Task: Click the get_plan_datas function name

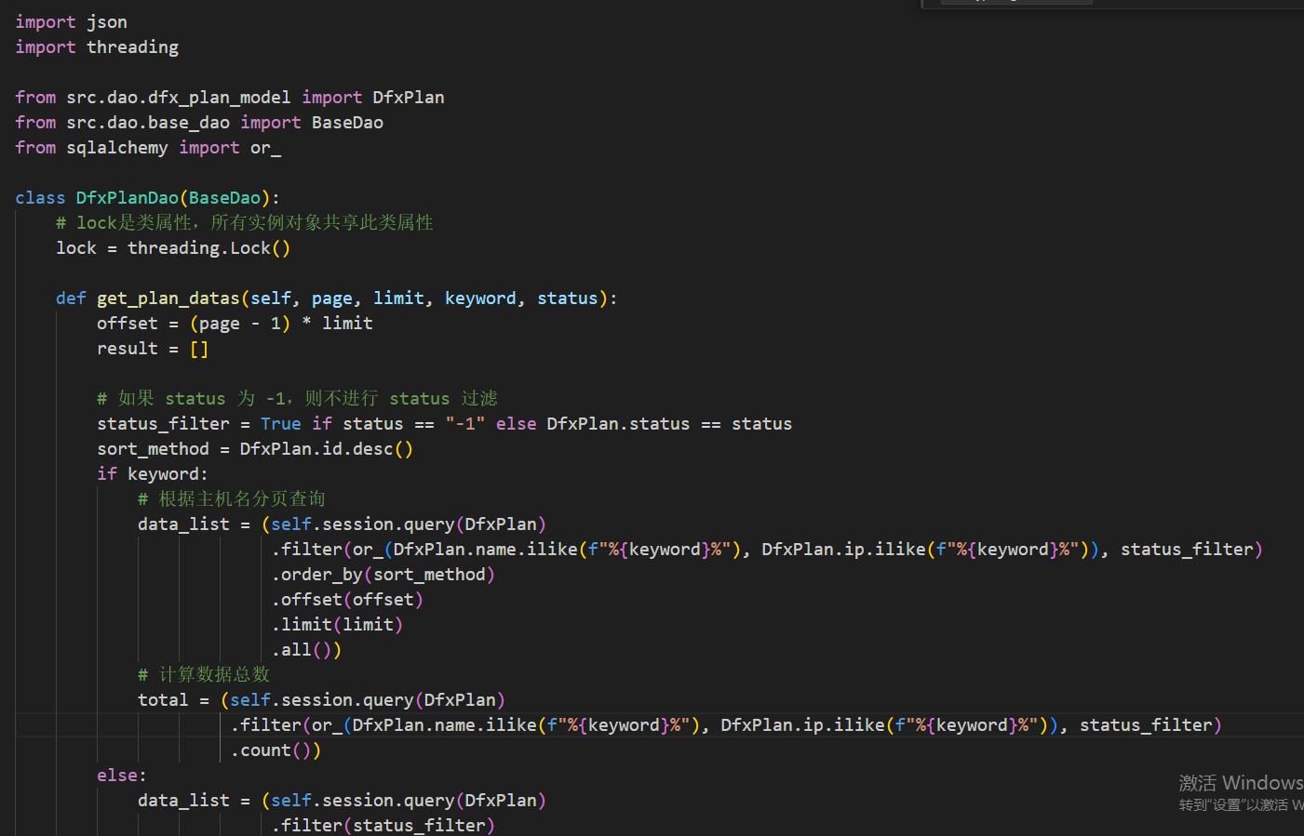Action: (x=168, y=299)
